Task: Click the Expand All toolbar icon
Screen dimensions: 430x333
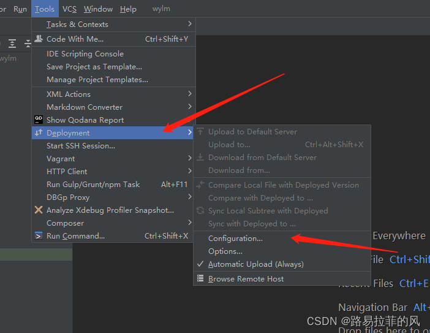Action: 12,44
